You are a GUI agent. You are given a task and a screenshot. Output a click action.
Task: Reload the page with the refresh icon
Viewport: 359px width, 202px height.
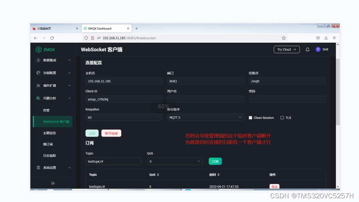tap(52, 38)
